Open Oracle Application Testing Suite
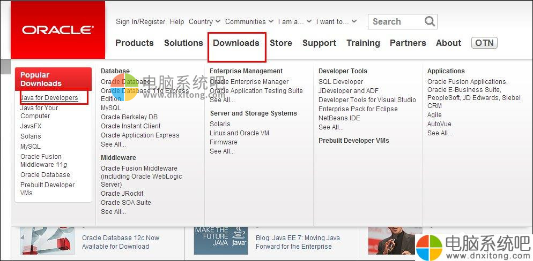533x261 pixels. (x=256, y=91)
